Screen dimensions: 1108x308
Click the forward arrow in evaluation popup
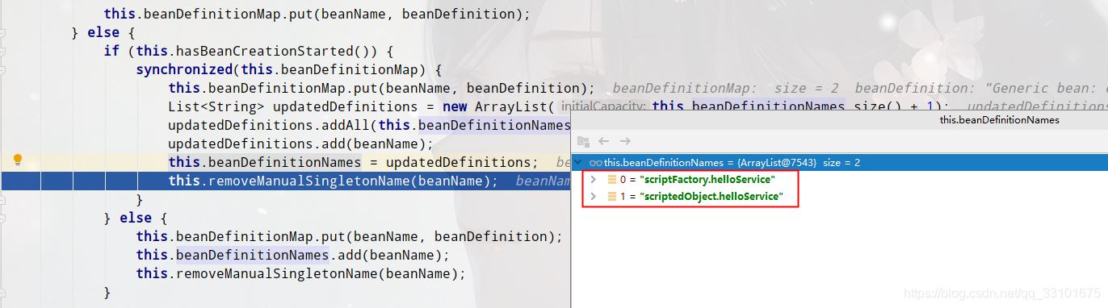click(624, 141)
